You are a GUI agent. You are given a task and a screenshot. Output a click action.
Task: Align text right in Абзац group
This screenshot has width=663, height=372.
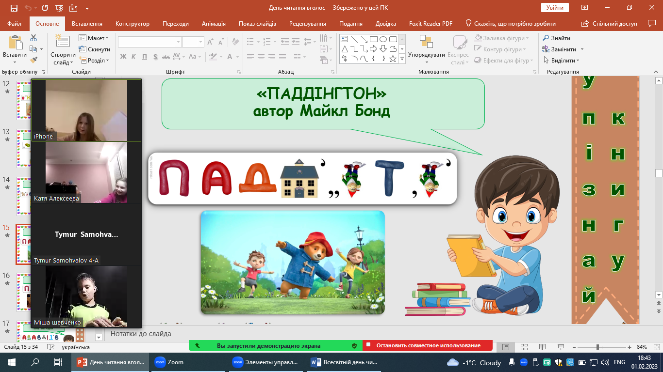[x=272, y=57]
